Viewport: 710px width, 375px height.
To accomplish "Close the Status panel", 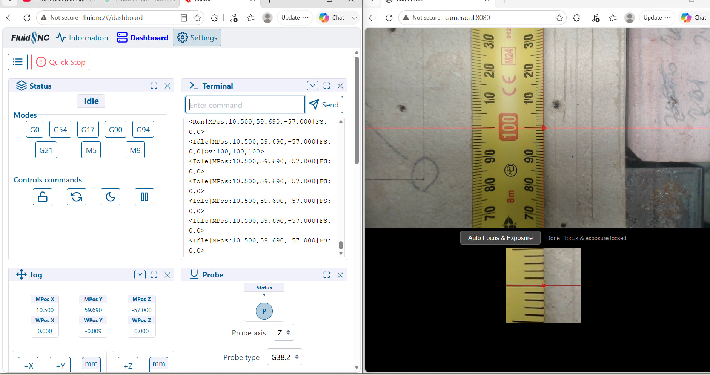I will pyautogui.click(x=168, y=86).
